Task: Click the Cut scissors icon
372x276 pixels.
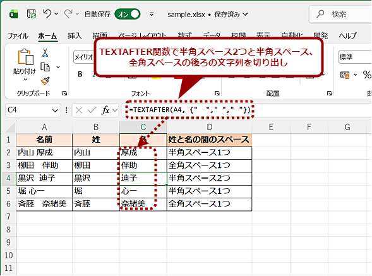Action: tap(45, 52)
